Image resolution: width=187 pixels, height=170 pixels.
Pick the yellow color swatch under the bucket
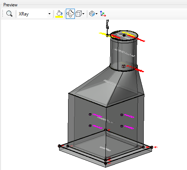point(59,17)
